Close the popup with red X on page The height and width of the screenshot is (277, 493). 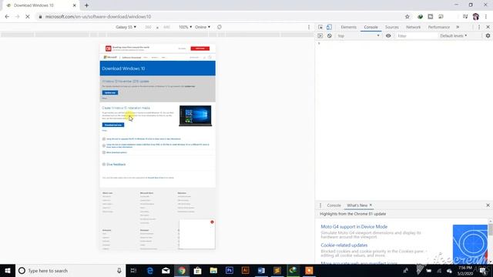pyautogui.click(x=213, y=222)
